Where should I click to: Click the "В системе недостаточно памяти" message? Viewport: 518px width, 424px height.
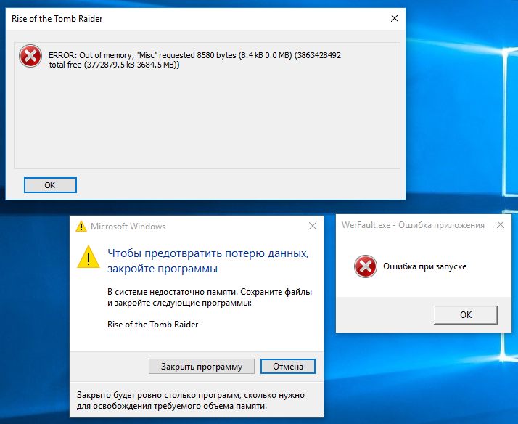point(210,298)
